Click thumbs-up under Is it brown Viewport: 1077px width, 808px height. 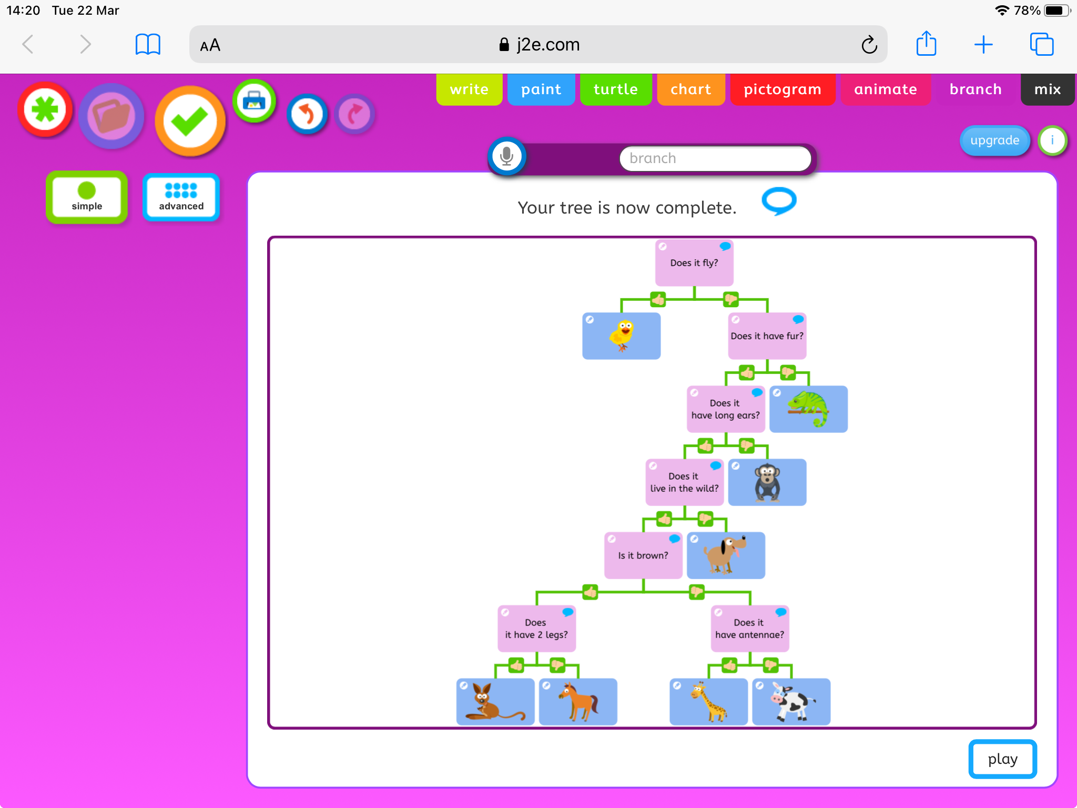[x=590, y=592]
